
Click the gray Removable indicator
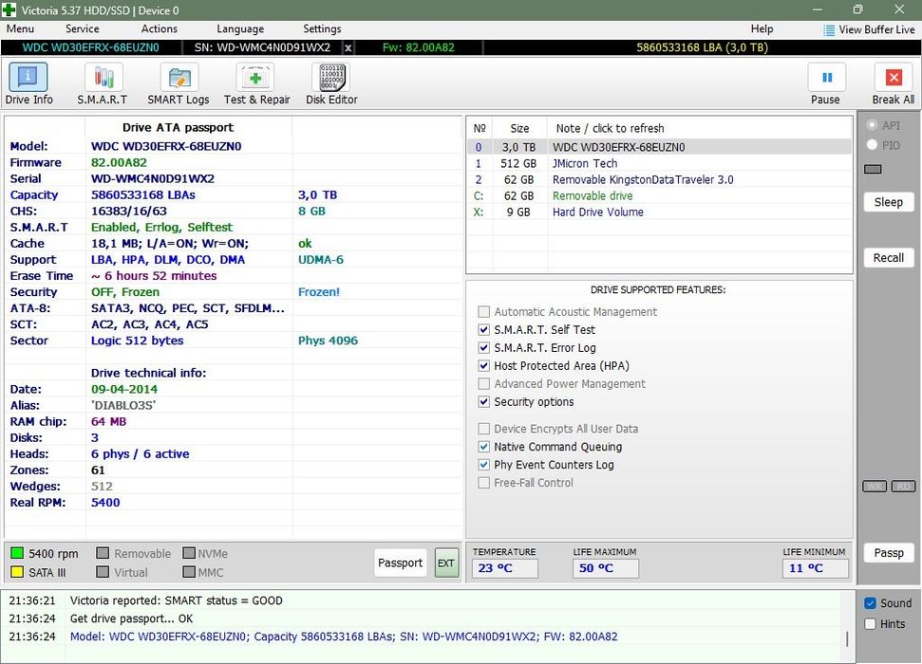(x=103, y=554)
